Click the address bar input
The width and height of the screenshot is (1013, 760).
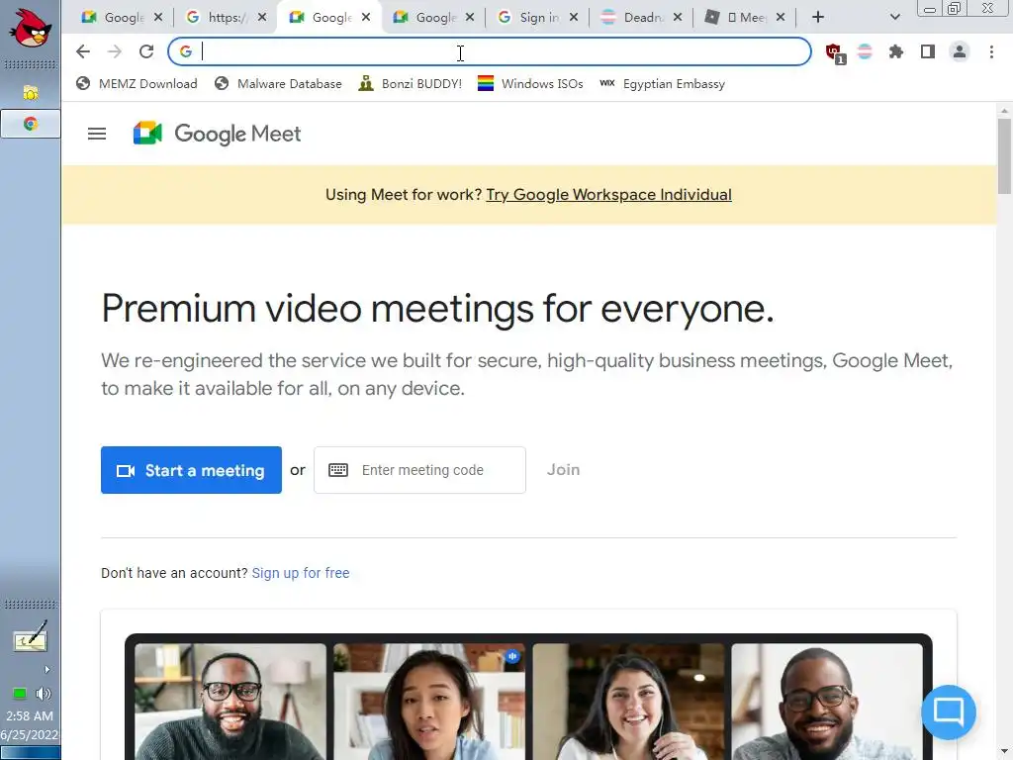click(489, 51)
